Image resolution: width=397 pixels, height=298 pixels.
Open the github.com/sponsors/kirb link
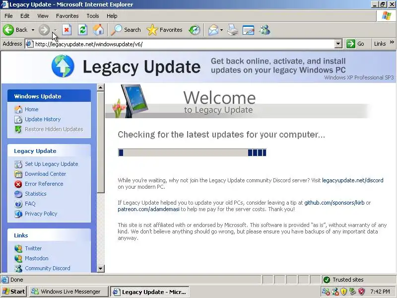pyautogui.click(x=334, y=203)
